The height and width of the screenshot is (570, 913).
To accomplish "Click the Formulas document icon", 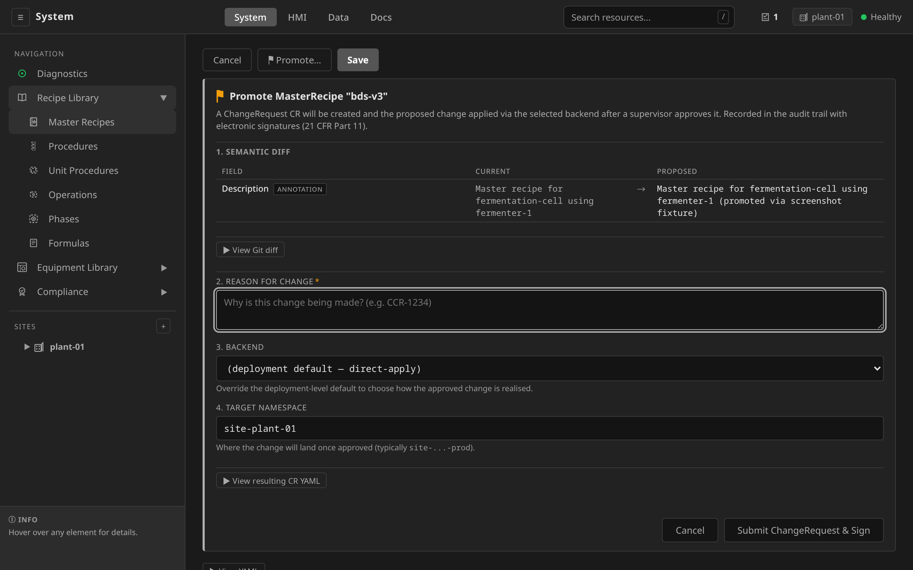I will pos(34,243).
